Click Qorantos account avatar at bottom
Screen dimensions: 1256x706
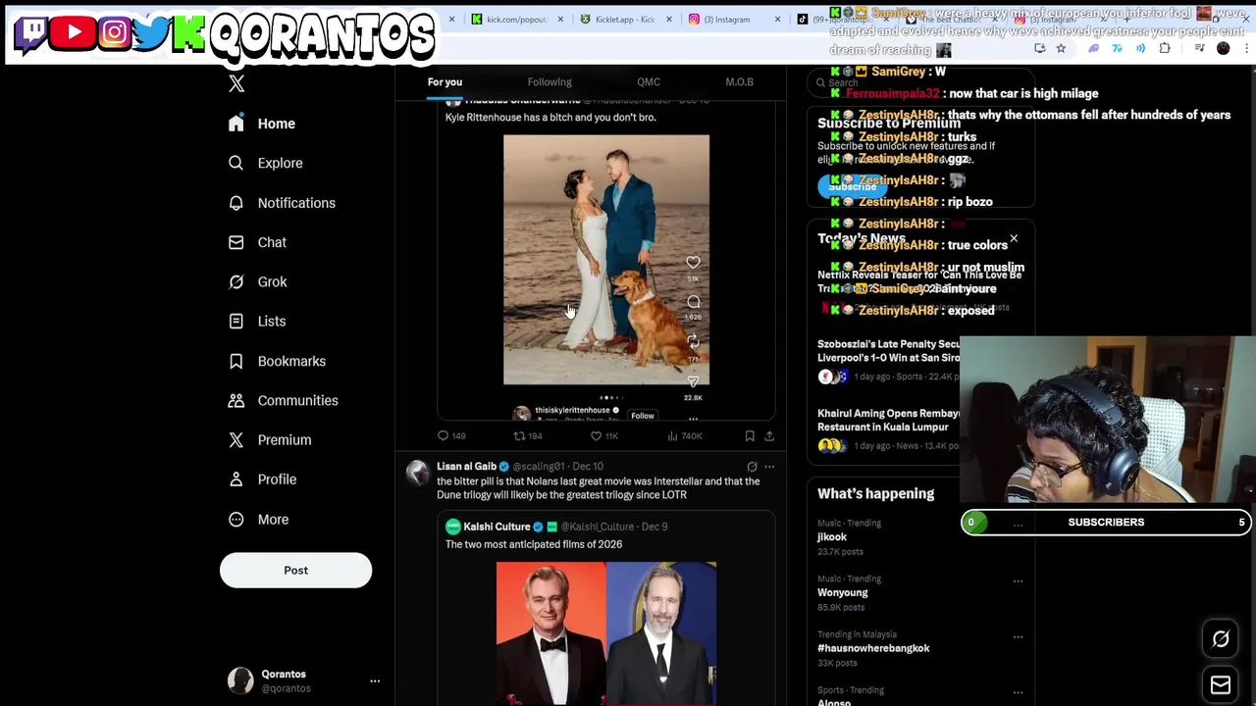pyautogui.click(x=240, y=681)
